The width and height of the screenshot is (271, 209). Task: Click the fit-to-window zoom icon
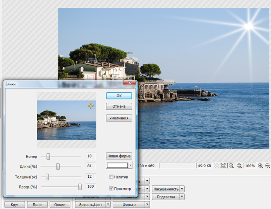[x=223, y=166]
